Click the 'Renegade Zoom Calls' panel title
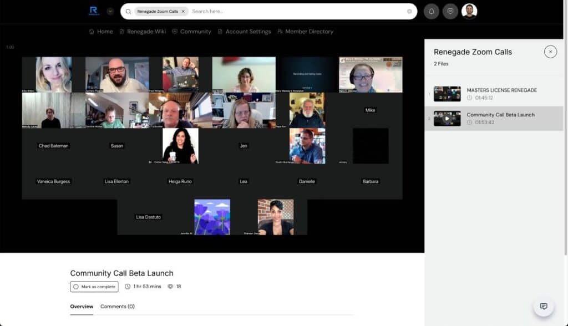The image size is (568, 326). click(473, 52)
